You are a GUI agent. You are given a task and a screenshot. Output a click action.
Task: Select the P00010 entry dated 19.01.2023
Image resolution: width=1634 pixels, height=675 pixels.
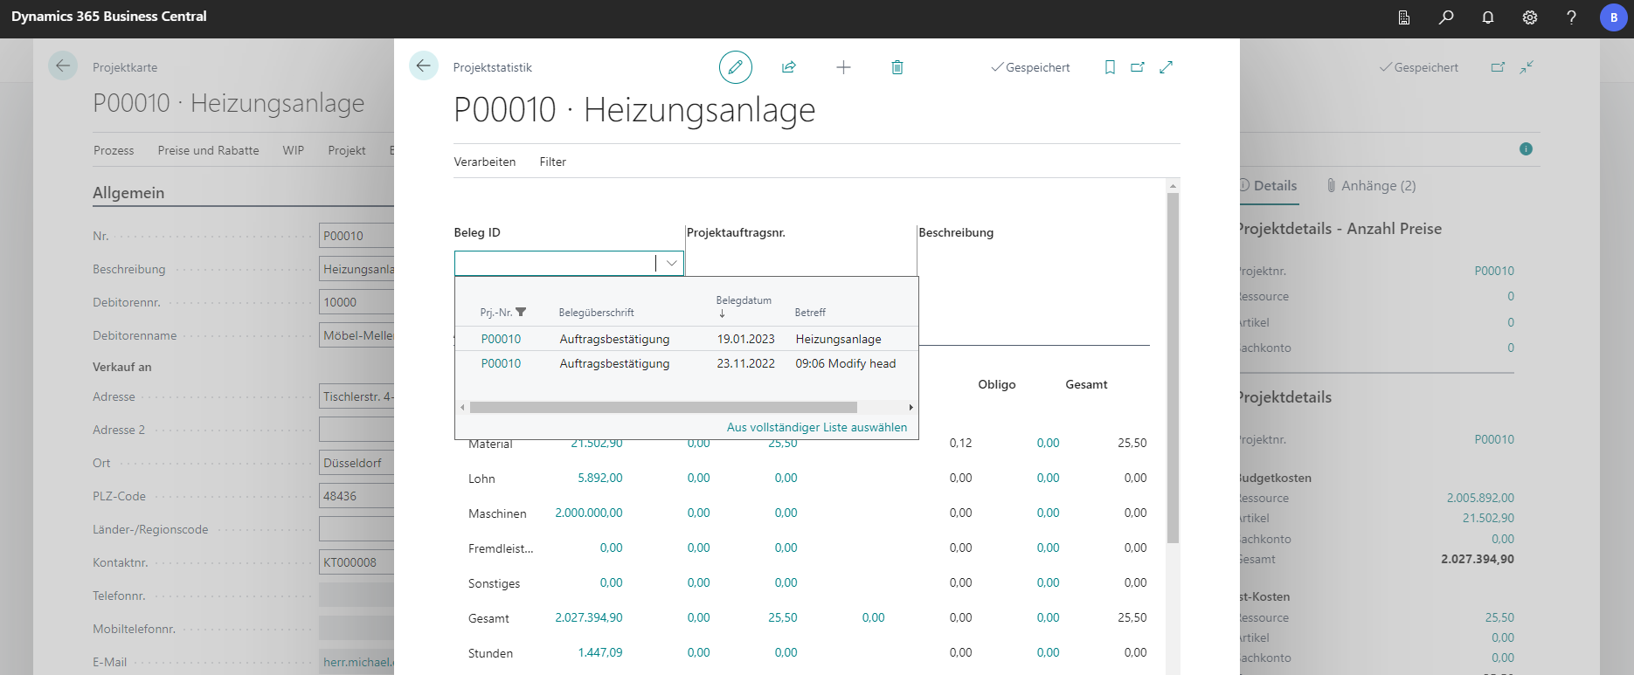tap(501, 339)
